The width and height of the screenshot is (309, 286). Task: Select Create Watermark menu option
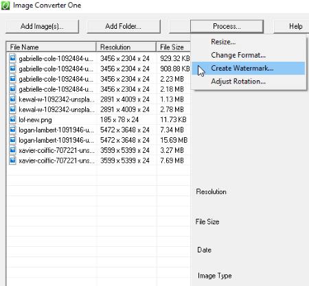(249, 68)
